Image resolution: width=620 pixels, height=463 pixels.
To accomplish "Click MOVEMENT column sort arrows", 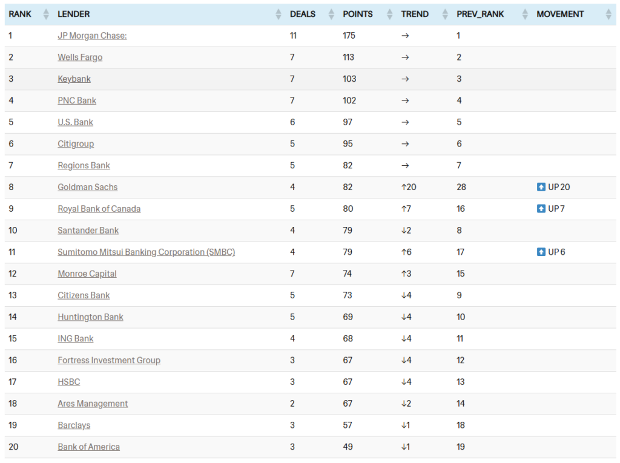I will tap(608, 14).
